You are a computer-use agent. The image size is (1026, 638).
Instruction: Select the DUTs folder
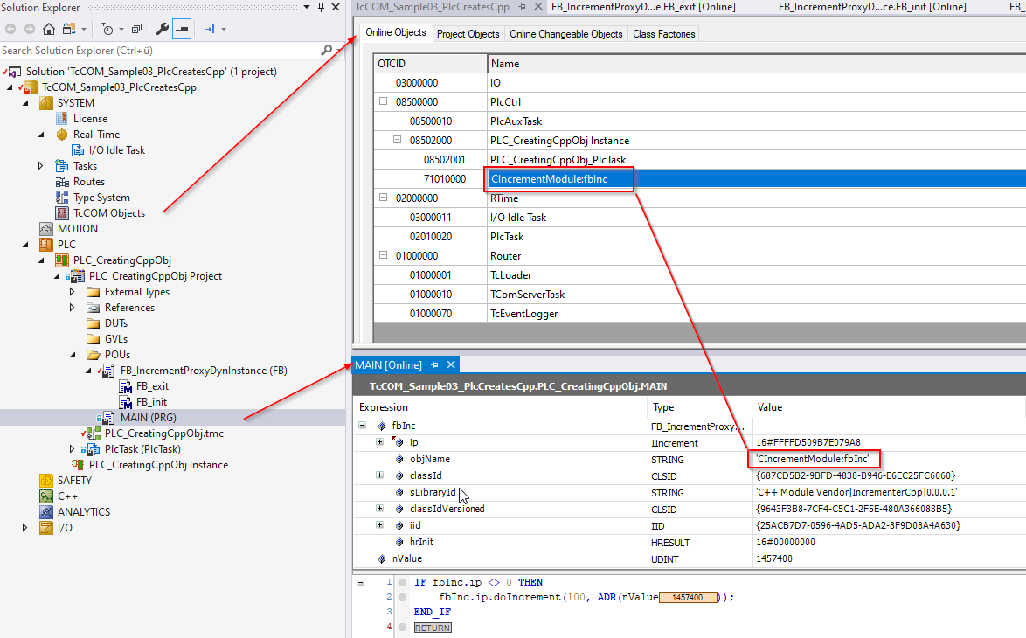point(115,322)
